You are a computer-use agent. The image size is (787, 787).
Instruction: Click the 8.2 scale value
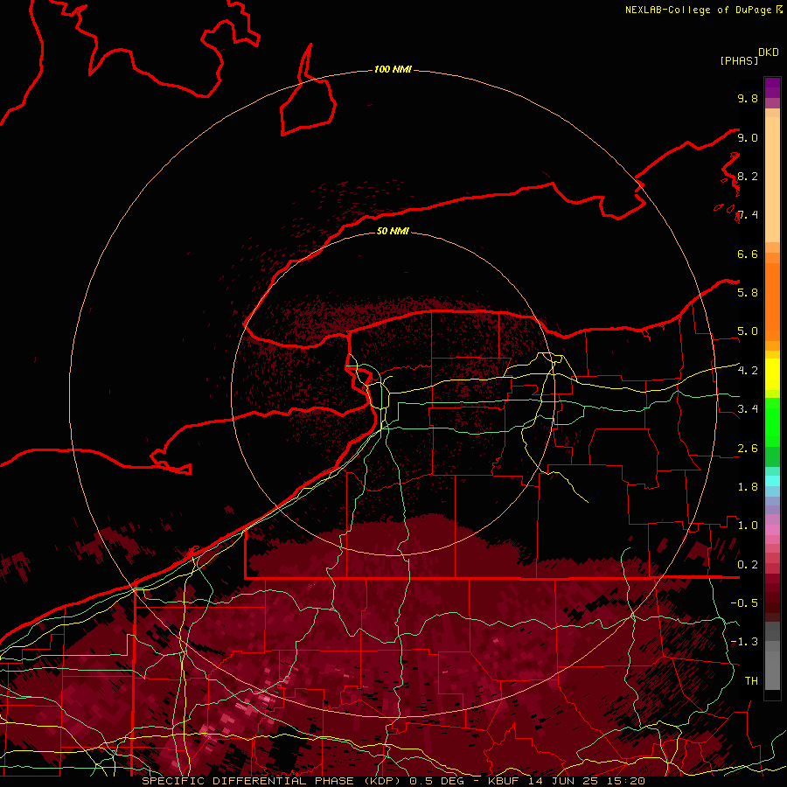coord(748,176)
